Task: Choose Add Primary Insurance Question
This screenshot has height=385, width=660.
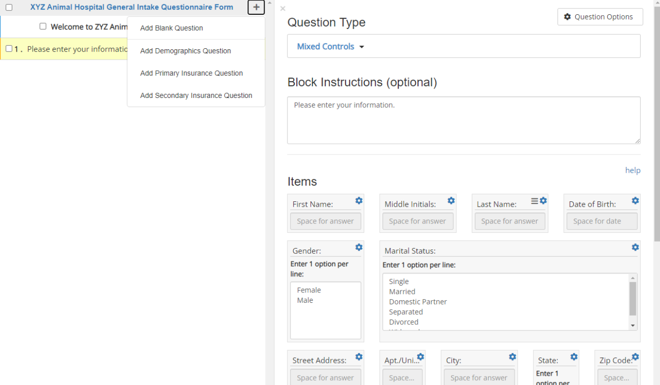Action: pos(196,73)
